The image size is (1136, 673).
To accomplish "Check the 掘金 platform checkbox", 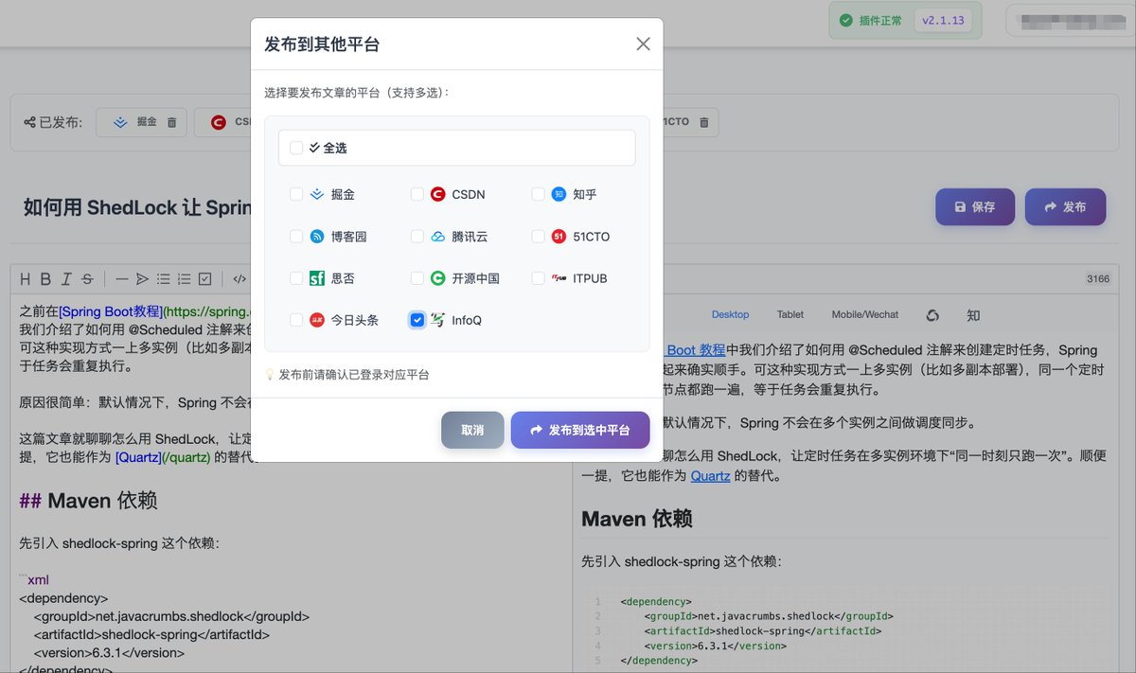I will 296,194.
